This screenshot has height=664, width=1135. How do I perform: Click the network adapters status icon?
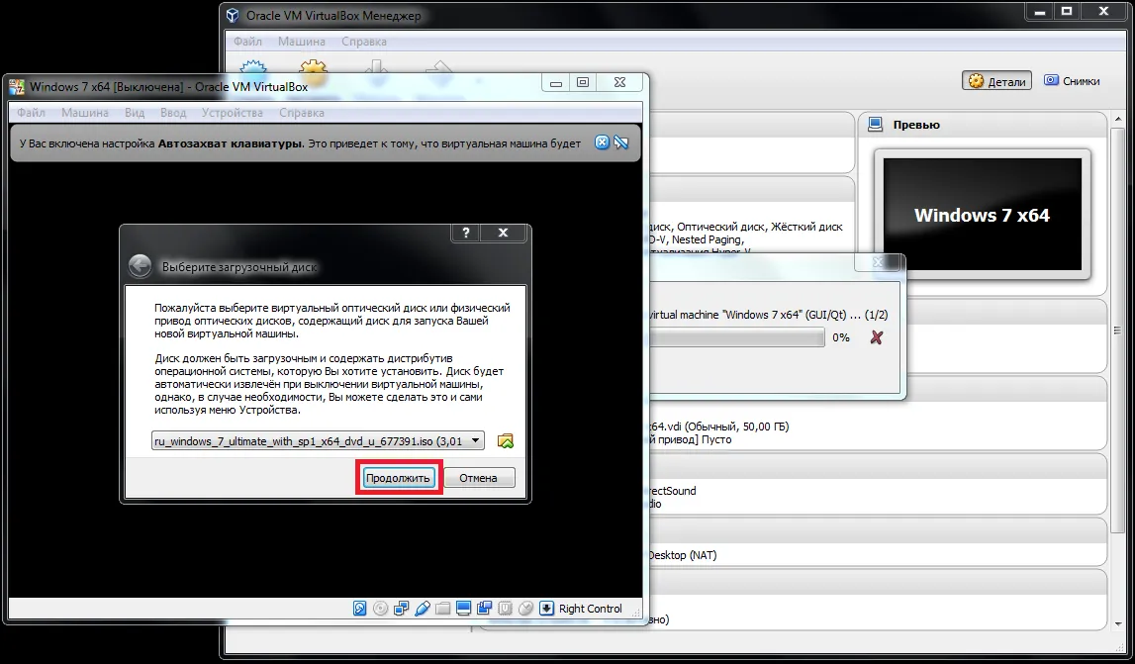pos(402,609)
